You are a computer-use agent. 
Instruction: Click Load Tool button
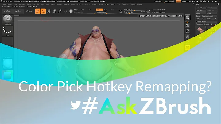pyautogui.click(x=201, y=8)
